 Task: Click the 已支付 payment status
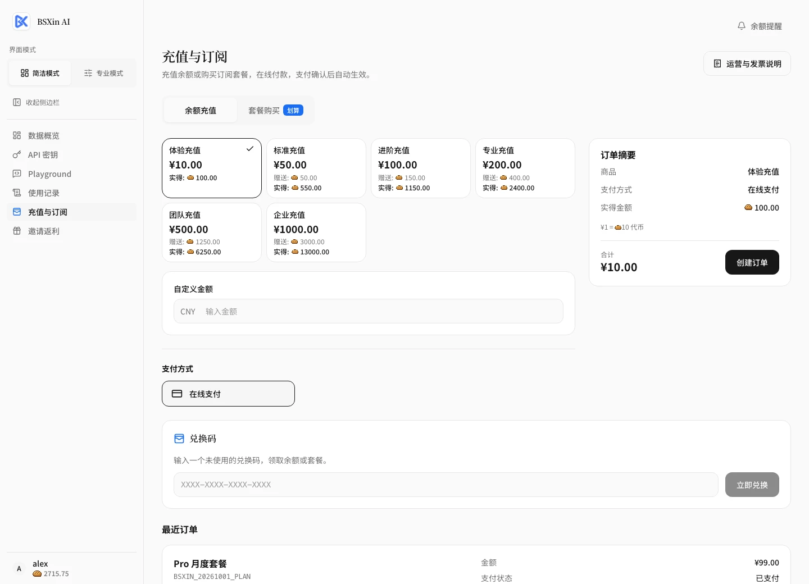point(767,578)
